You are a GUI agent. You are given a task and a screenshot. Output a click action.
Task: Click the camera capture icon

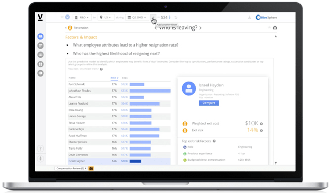[275, 28]
